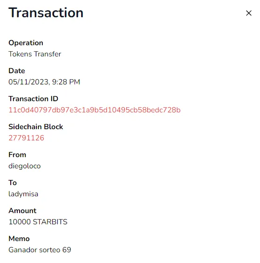Select the Tokens Transfer text
260x263 pixels.
pos(34,54)
